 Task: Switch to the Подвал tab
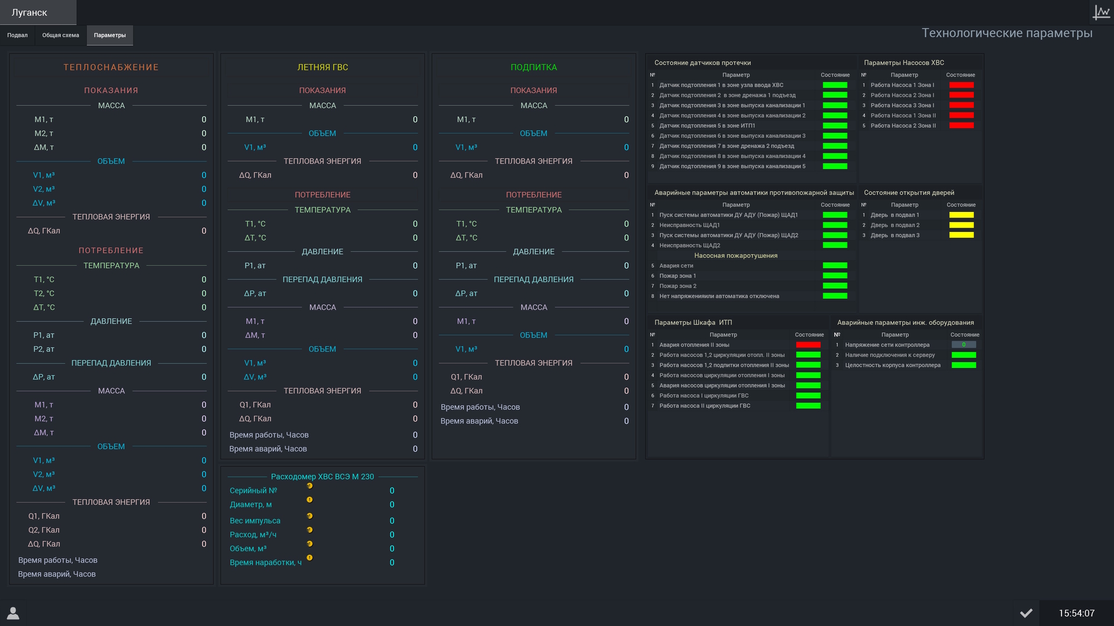pyautogui.click(x=17, y=35)
